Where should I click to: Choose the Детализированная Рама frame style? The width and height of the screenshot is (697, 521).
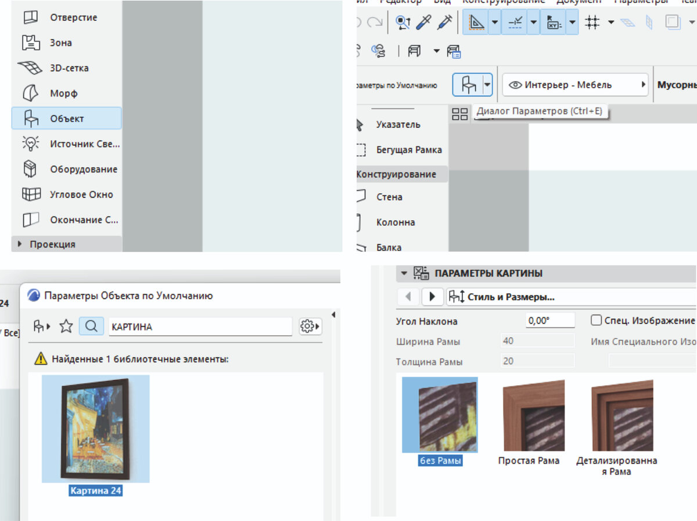pos(617,427)
